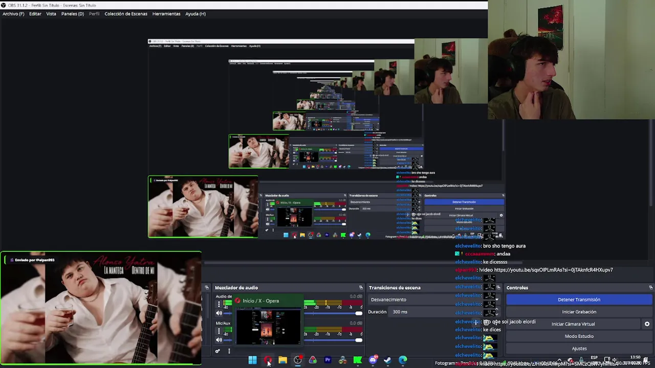655x368 pixels.
Task: Open Discord from the taskbar
Action: 373,360
